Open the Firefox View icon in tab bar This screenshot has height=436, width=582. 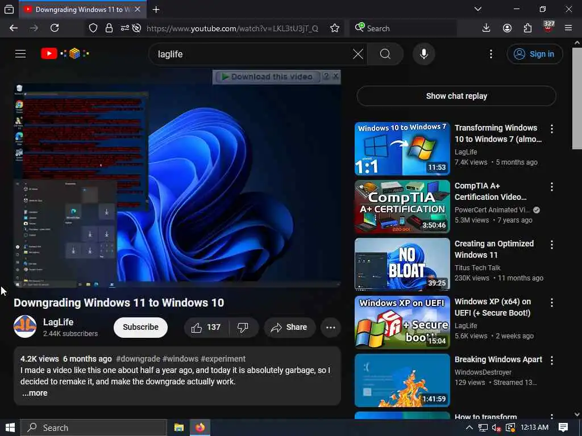tap(9, 9)
